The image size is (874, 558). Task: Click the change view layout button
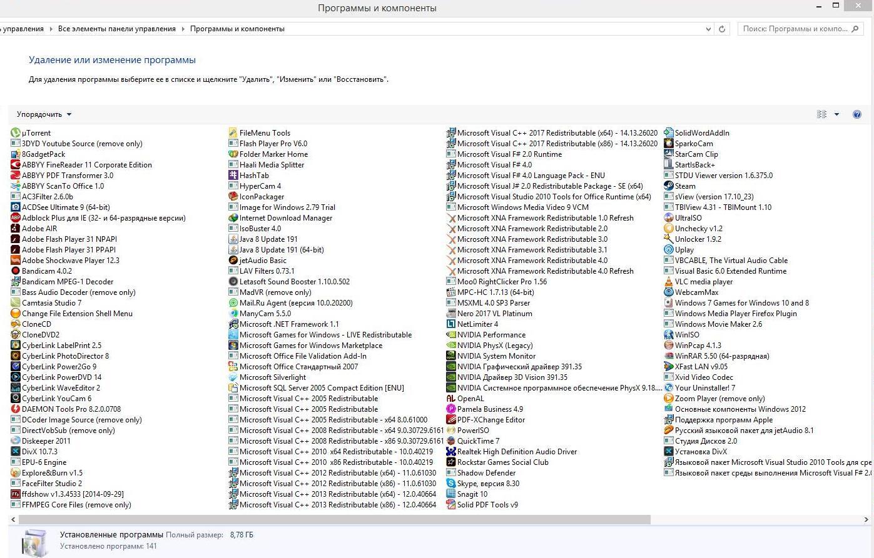click(x=821, y=114)
